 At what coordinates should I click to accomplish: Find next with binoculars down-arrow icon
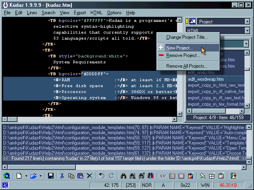coord(133,176)
